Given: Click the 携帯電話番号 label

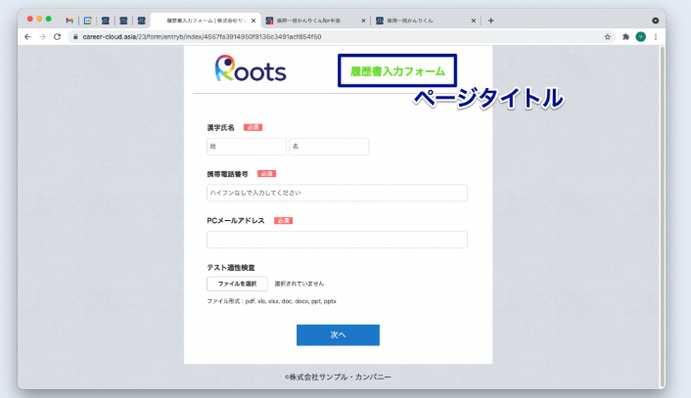Looking at the screenshot, I should click(227, 174).
